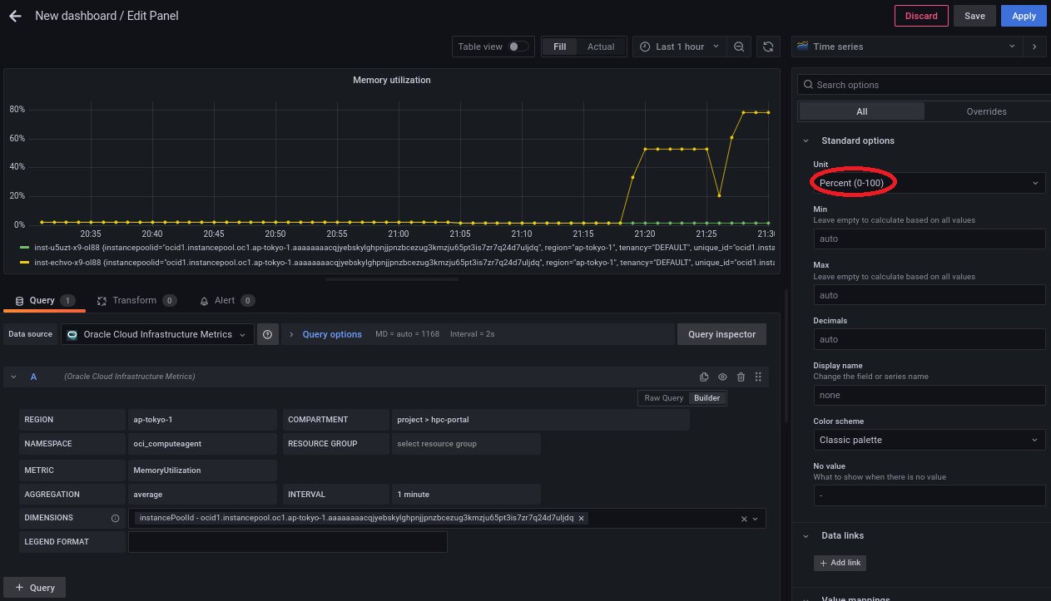Viewport: 1051px width, 601px height.
Task: Click the Apply button
Action: click(1024, 16)
